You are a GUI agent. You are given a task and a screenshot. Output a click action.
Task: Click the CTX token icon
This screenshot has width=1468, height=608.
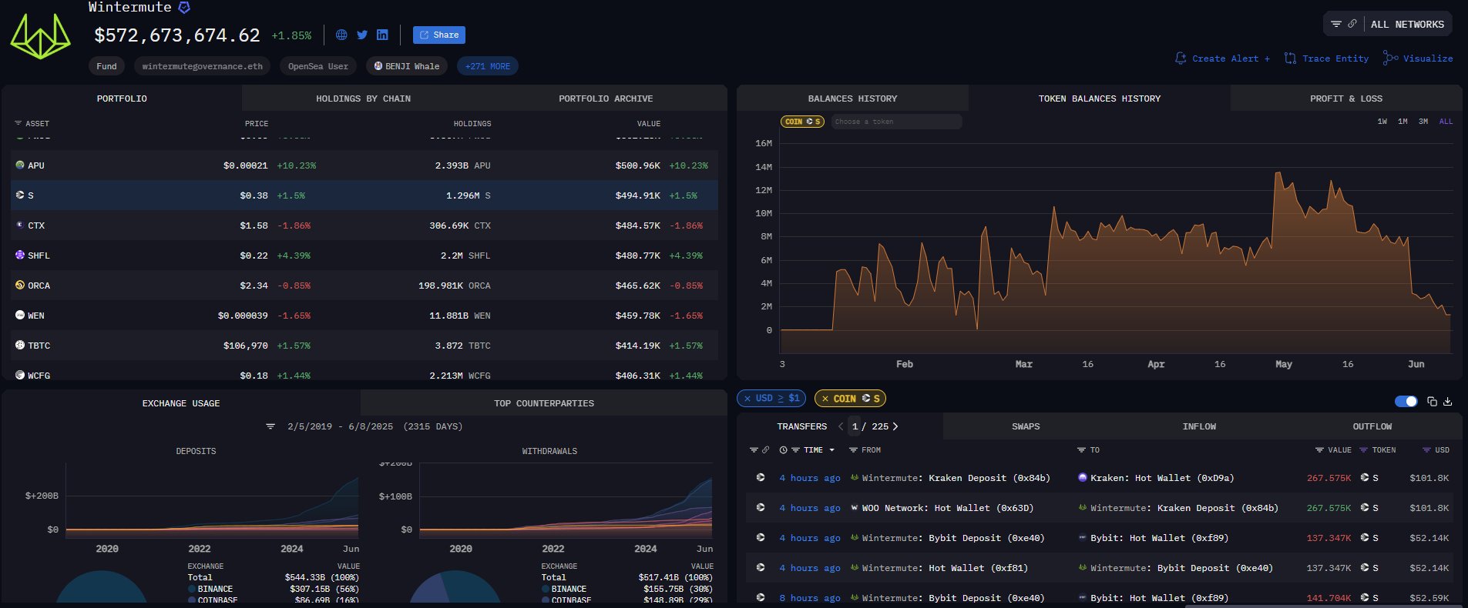point(20,225)
